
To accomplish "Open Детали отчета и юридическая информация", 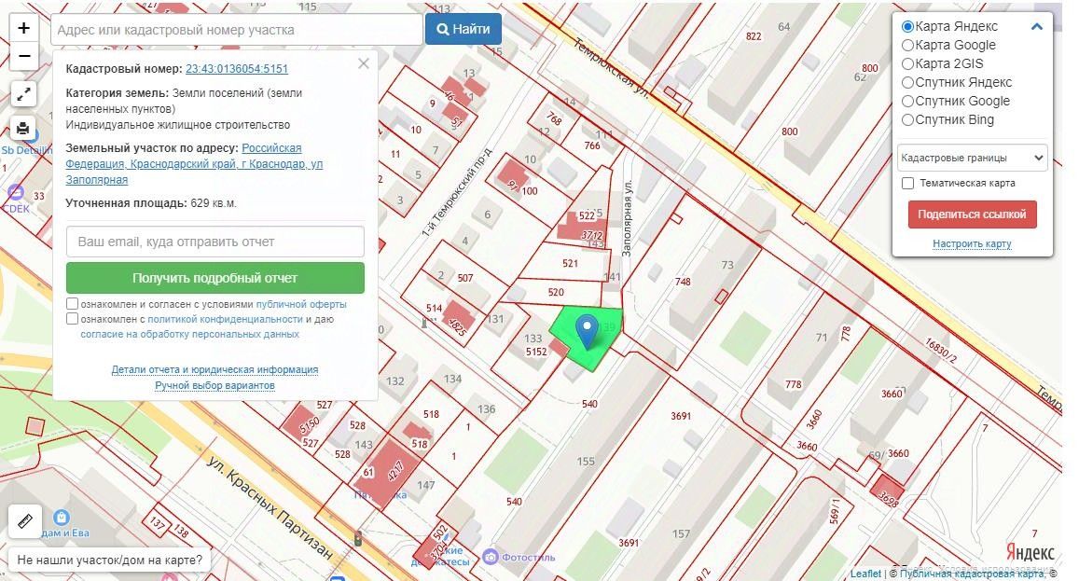I will click(214, 369).
